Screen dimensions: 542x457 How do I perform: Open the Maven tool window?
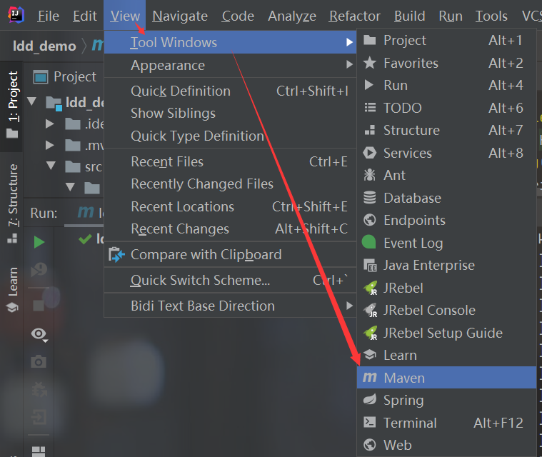tap(404, 378)
